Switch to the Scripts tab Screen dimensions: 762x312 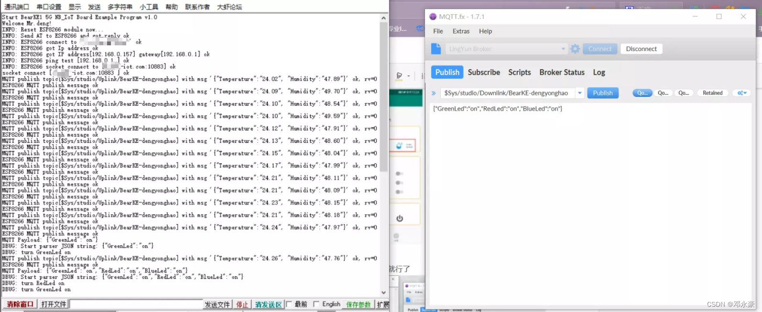click(x=520, y=73)
